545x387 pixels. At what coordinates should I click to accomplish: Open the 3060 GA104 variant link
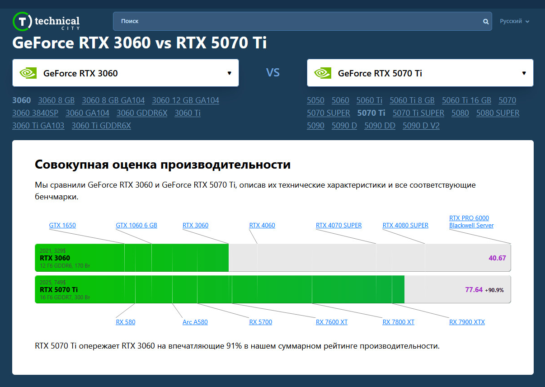coord(88,113)
